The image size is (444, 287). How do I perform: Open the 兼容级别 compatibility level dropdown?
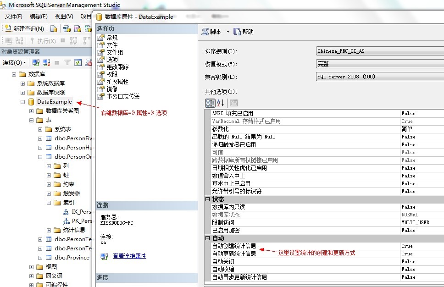380,77
